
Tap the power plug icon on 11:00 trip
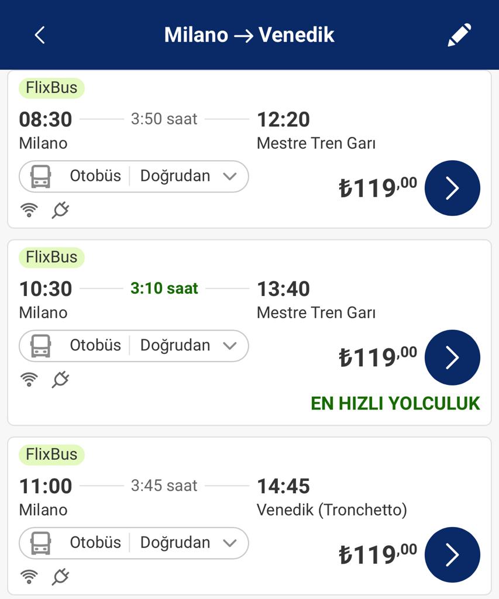tap(60, 577)
